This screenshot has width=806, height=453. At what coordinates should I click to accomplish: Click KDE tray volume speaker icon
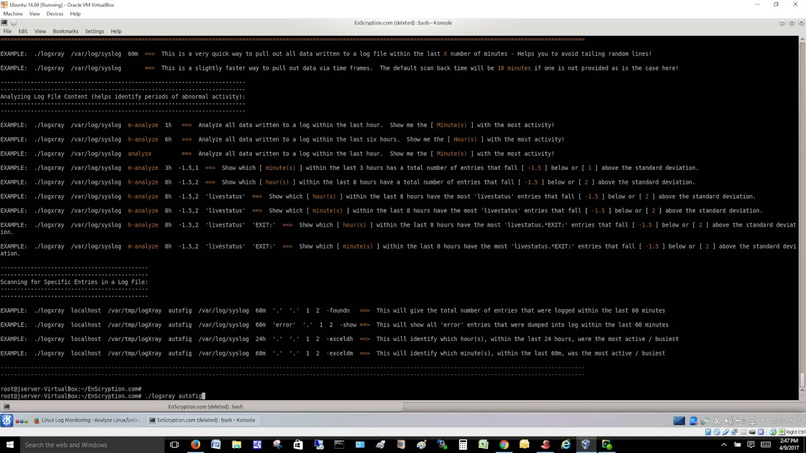[729, 420]
